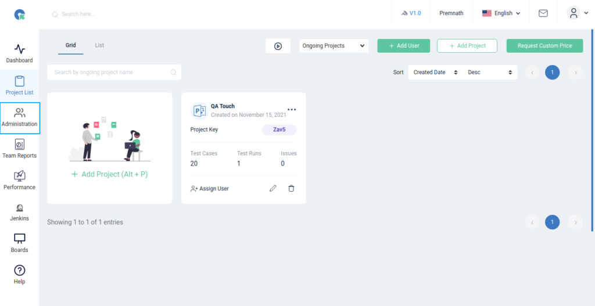The width and height of the screenshot is (595, 306).
Task: Click the ongoing project name search field
Action: pos(110,73)
